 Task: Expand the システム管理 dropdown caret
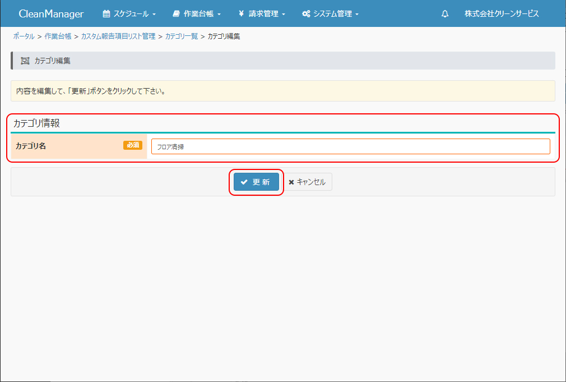click(x=357, y=15)
